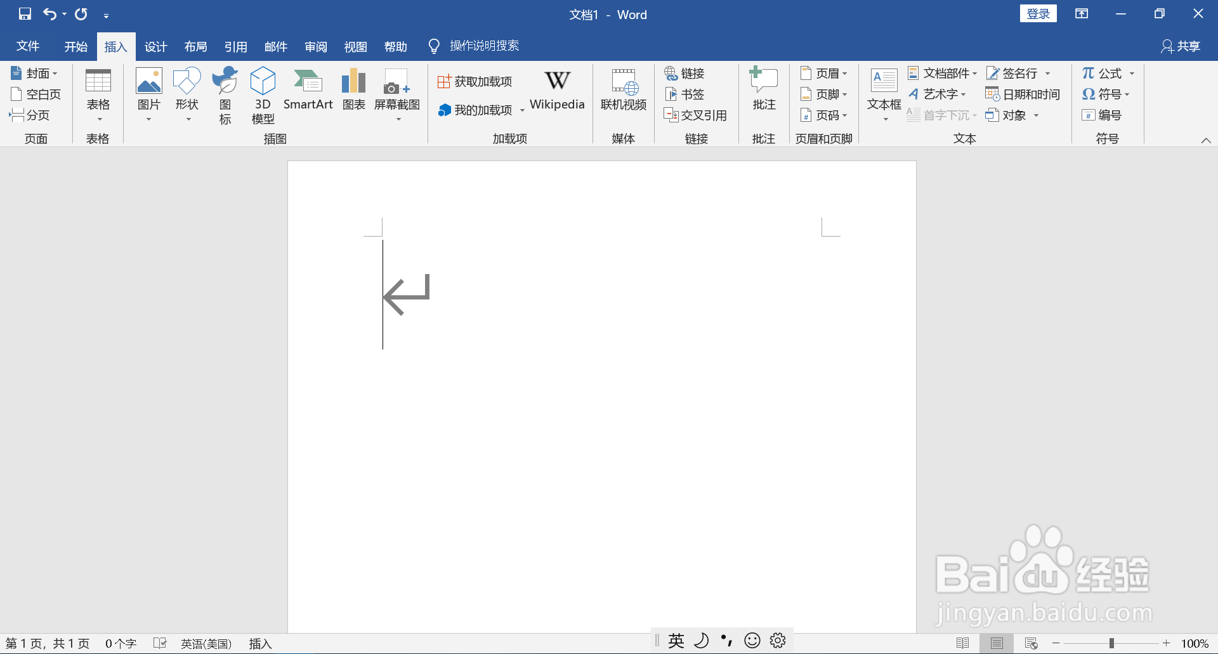
Task: Sign in with the 登录 button
Action: [x=1038, y=13]
